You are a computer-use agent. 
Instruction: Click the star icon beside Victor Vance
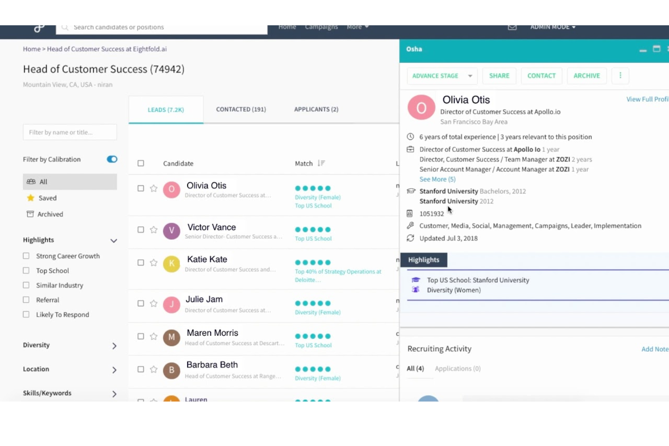[x=154, y=230]
